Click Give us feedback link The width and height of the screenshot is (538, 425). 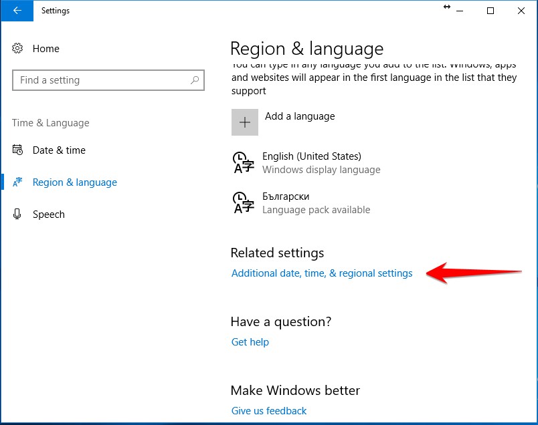click(x=269, y=410)
